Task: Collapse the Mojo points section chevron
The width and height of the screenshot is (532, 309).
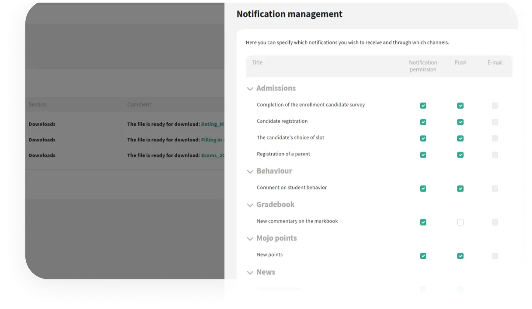Action: tap(250, 239)
